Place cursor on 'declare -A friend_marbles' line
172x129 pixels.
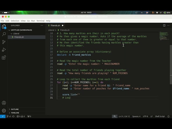tap(74, 55)
